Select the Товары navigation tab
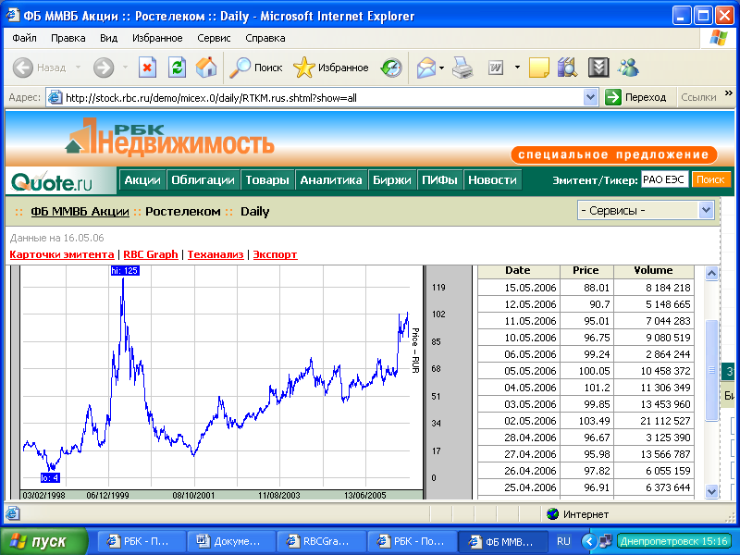 (267, 179)
